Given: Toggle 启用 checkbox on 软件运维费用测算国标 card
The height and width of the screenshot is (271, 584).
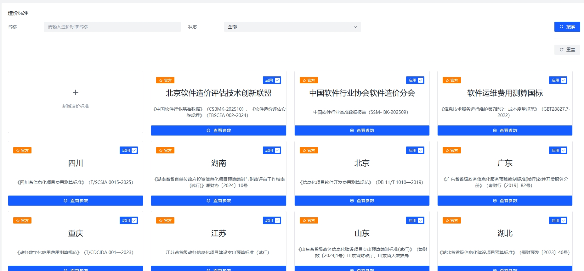Looking at the screenshot, I should point(564,80).
